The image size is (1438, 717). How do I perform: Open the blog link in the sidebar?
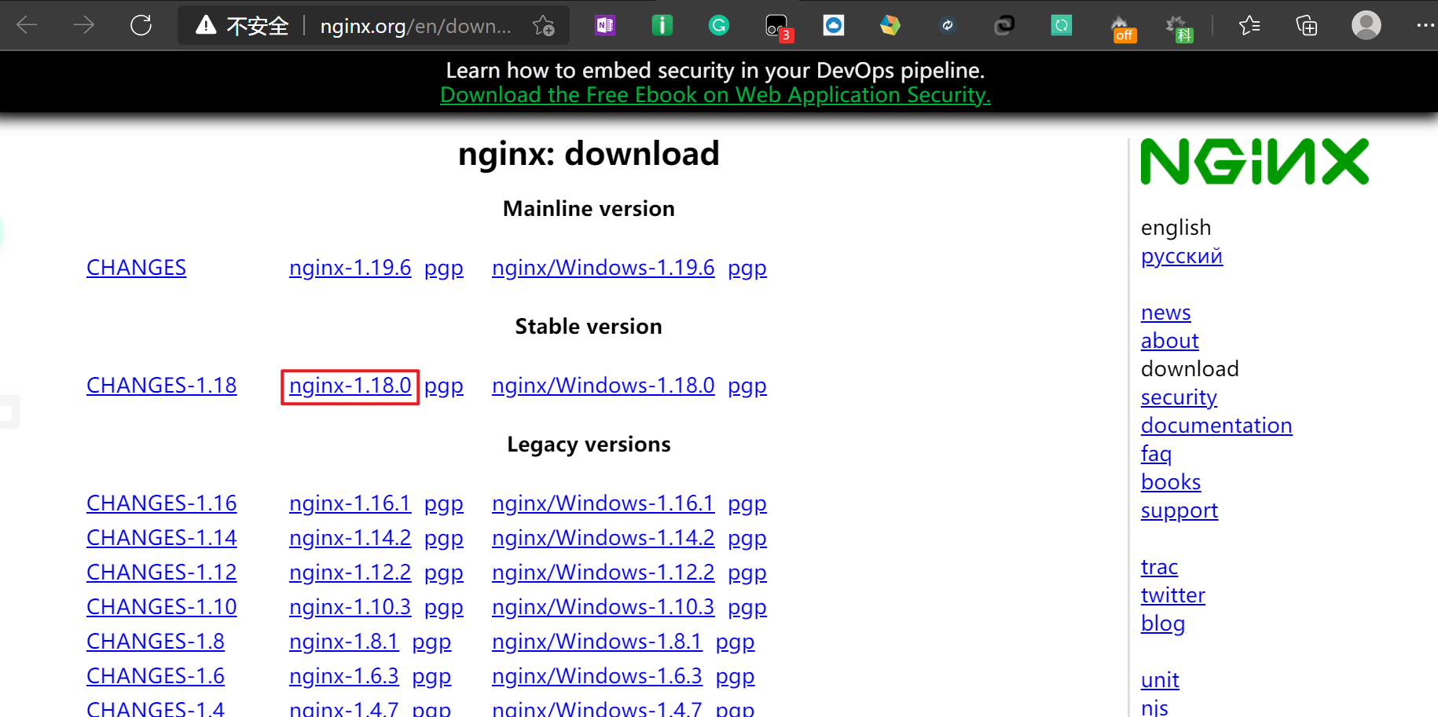1163,624
